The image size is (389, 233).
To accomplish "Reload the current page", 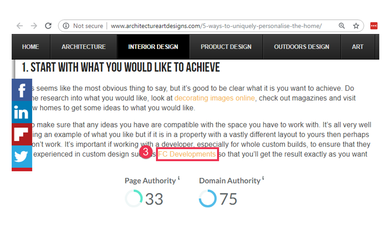I will pos(48,26).
